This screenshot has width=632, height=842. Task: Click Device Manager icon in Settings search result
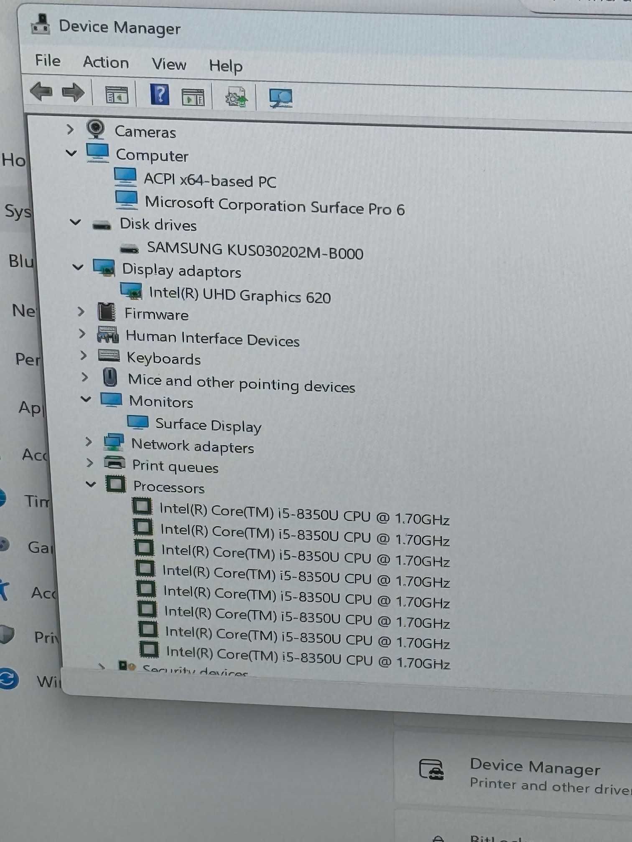pos(431,770)
